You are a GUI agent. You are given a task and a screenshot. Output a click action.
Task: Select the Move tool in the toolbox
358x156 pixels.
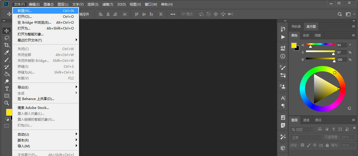click(7, 31)
